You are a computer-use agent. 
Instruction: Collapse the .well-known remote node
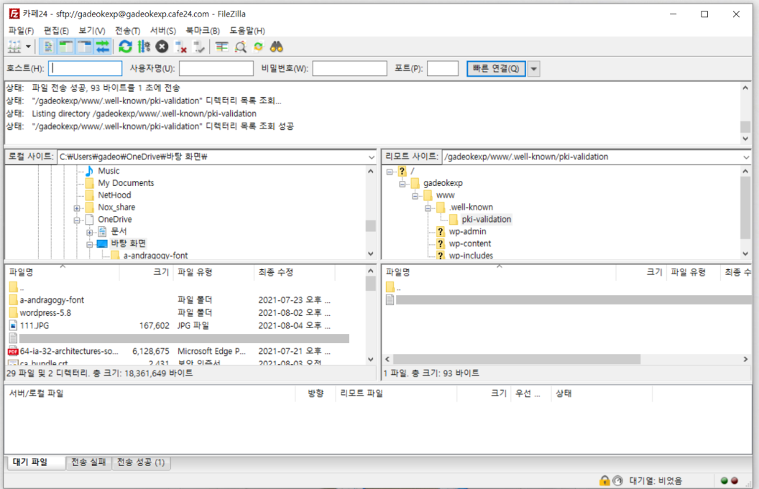click(x=428, y=208)
